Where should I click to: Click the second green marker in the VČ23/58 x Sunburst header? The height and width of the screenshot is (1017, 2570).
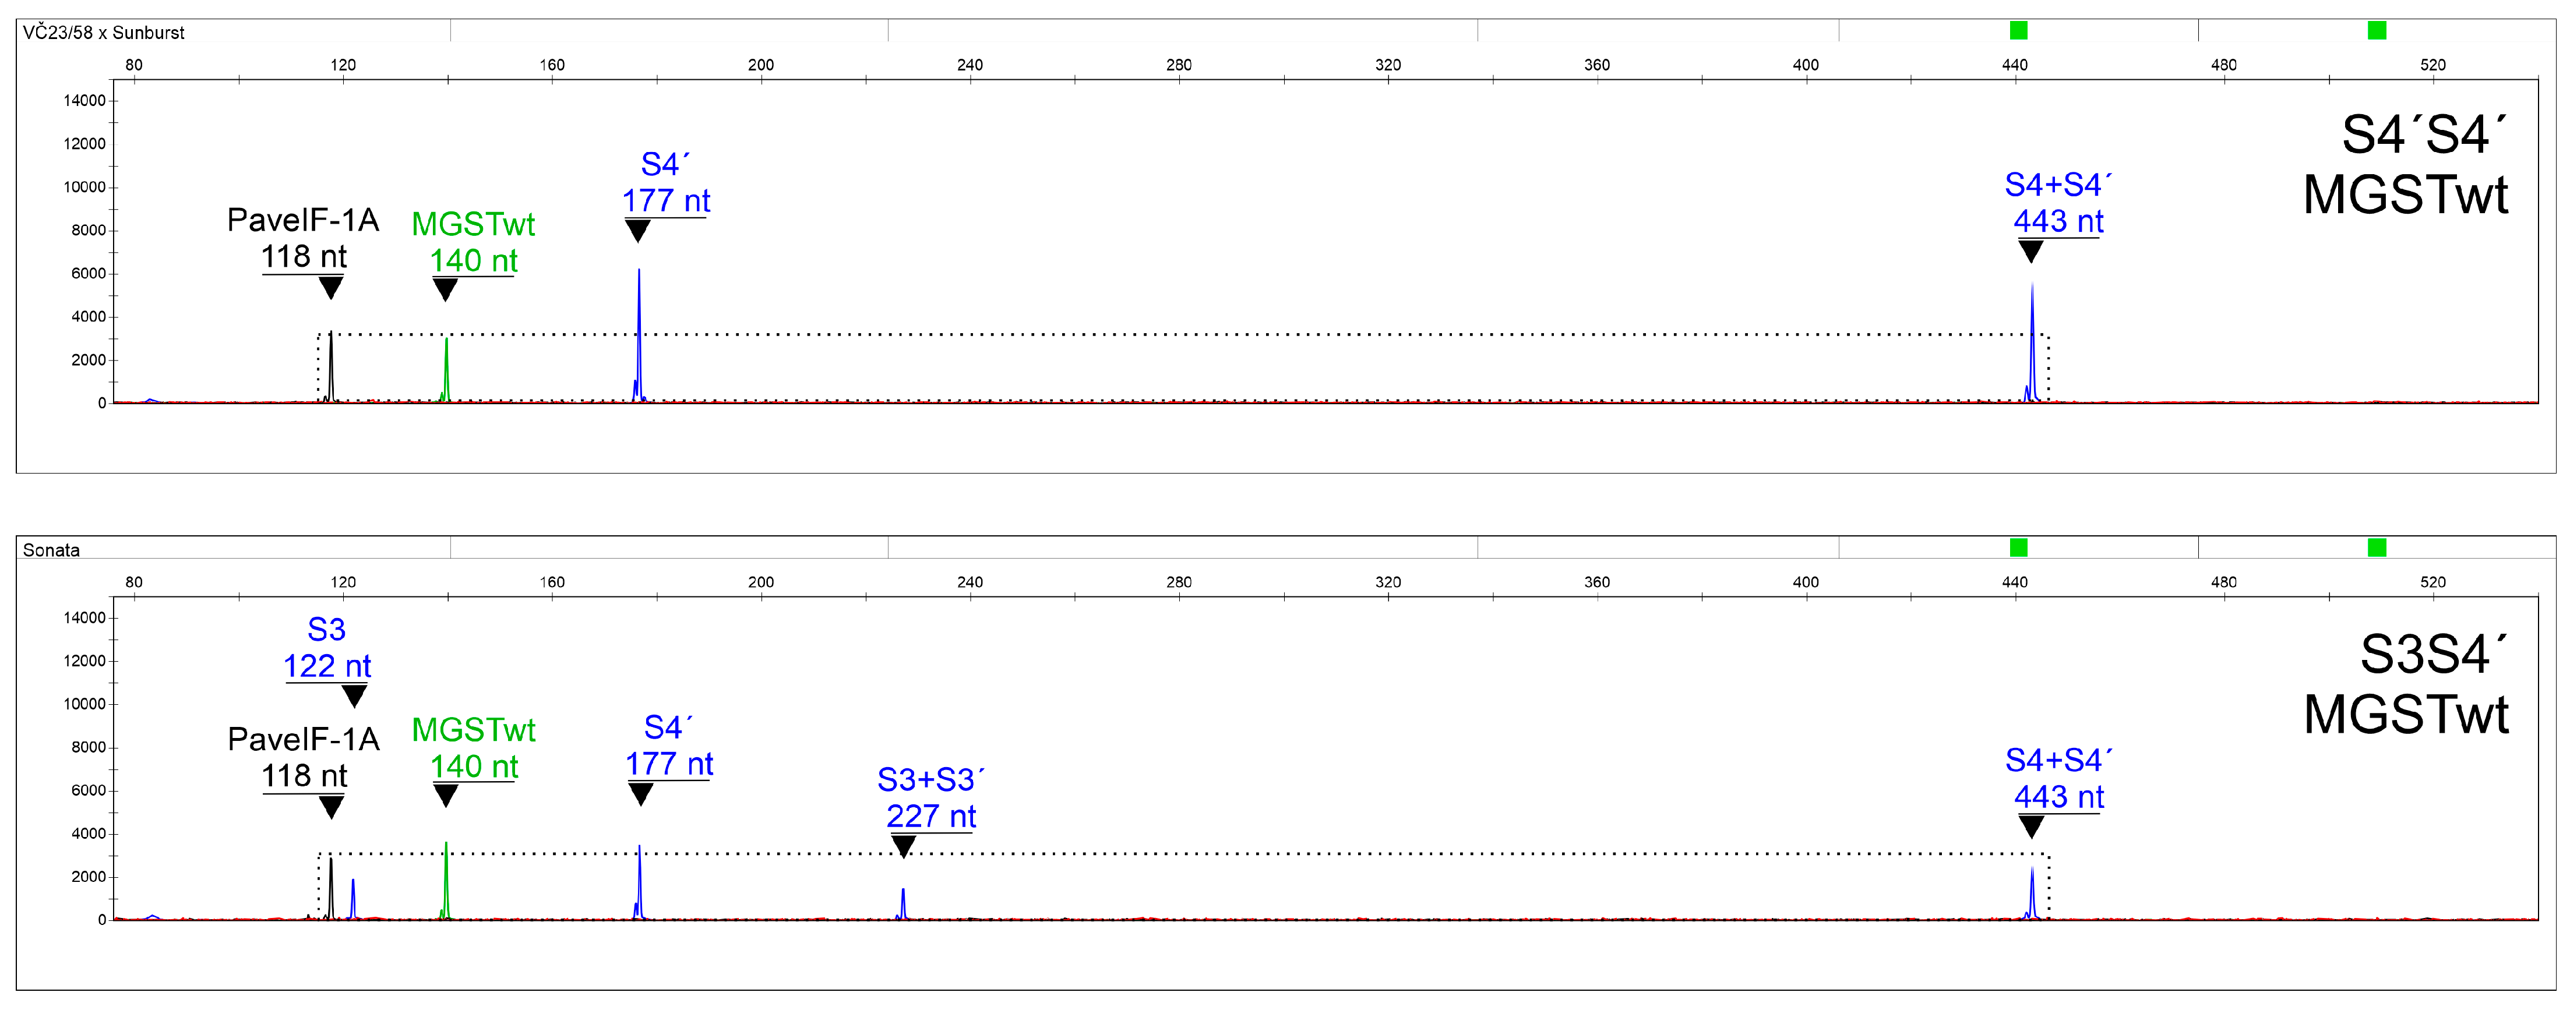coord(2377,31)
